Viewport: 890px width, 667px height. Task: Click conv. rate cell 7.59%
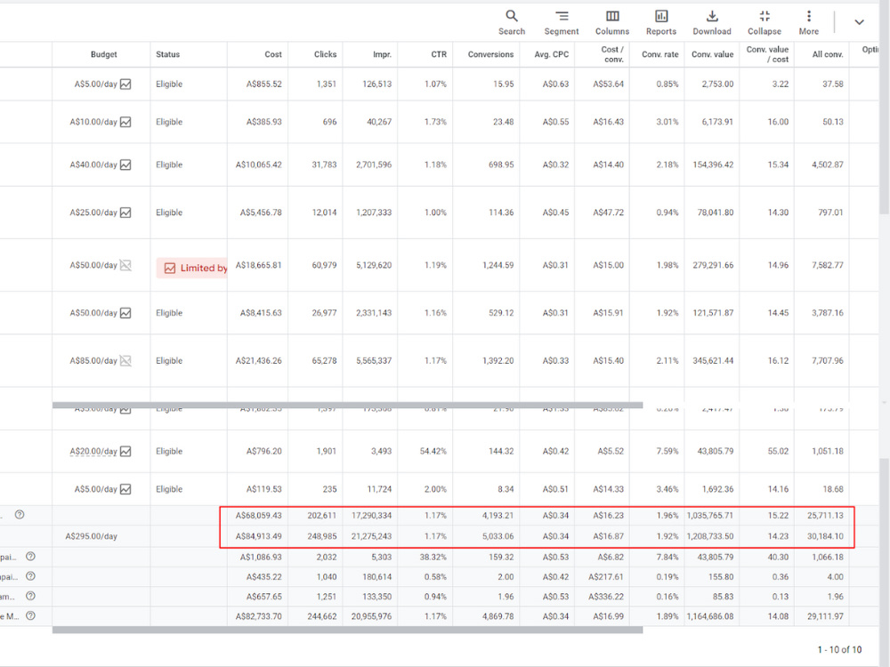(667, 452)
